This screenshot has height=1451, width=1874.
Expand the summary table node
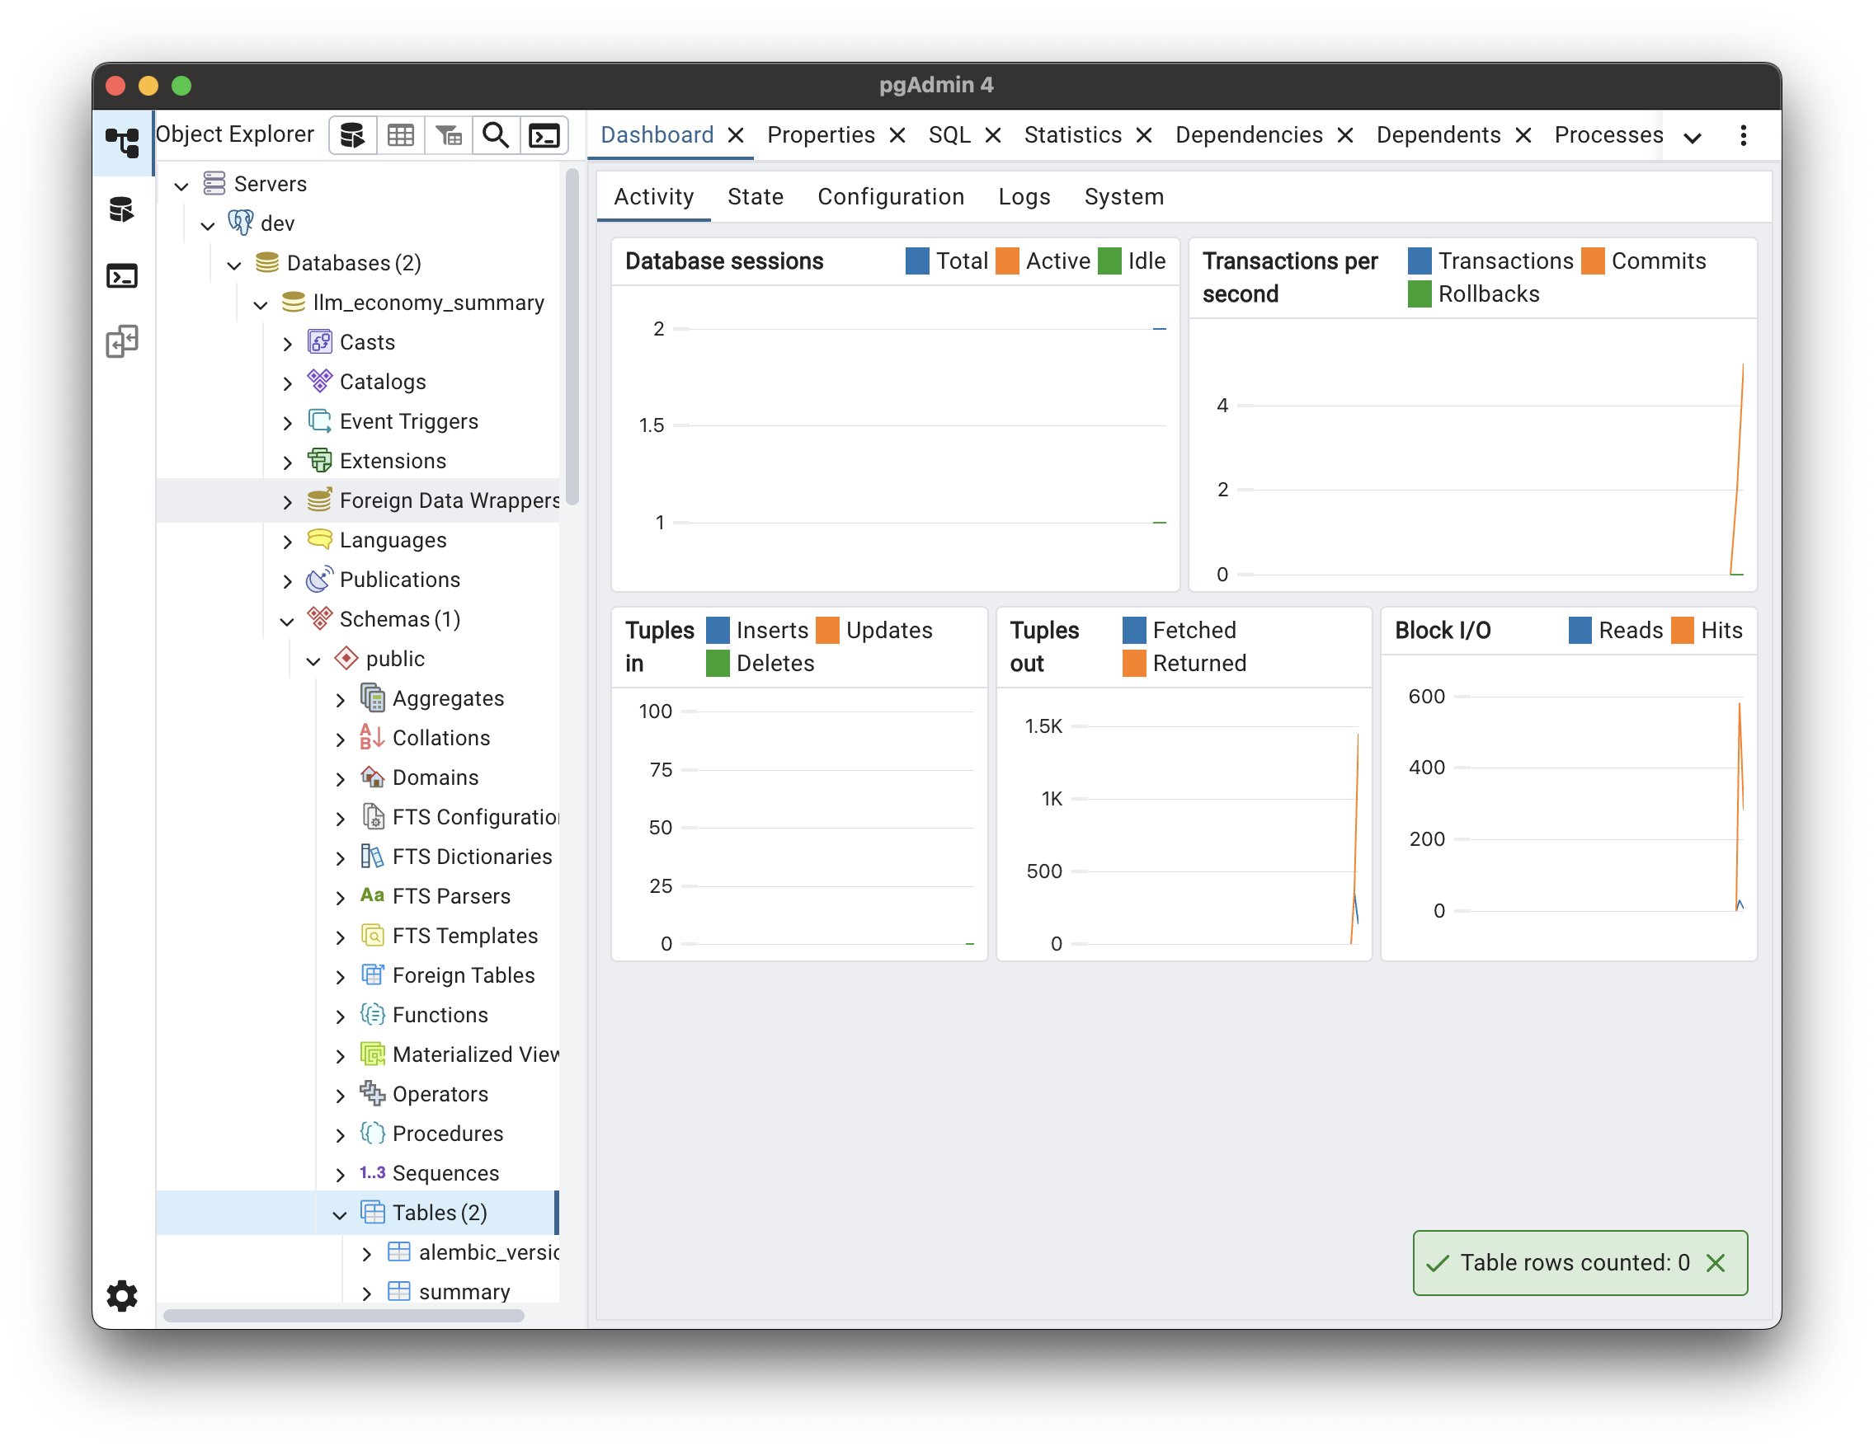coord(366,1293)
